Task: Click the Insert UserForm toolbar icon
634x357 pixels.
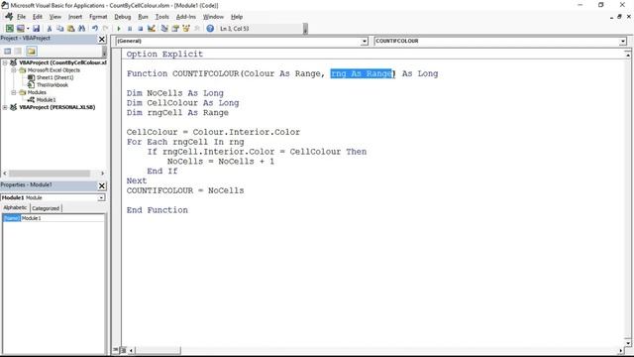Action: (20, 29)
